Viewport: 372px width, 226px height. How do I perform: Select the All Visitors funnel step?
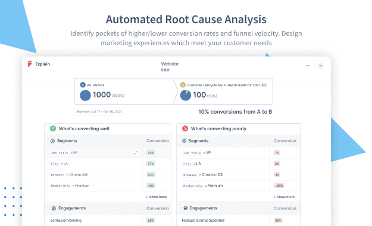124,92
